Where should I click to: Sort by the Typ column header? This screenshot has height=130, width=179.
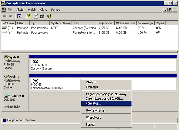point(40,23)
